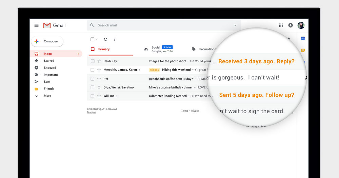Open the Manage storage link
This screenshot has height=178, width=339.
click(92, 112)
